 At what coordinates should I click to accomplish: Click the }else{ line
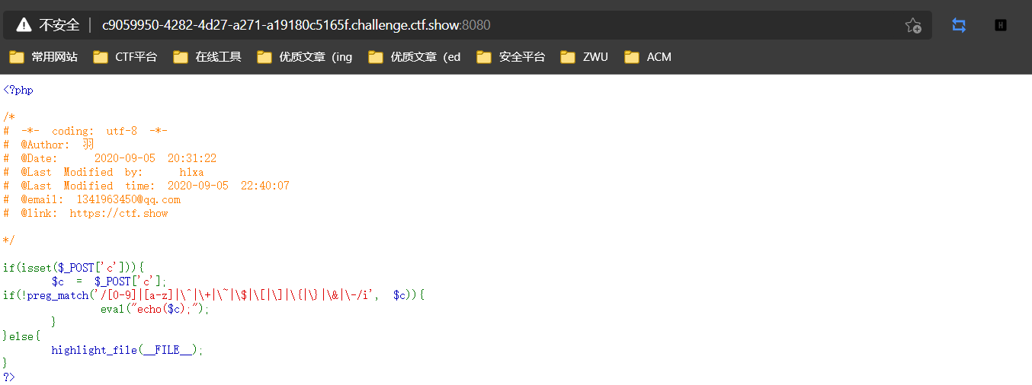[x=21, y=336]
